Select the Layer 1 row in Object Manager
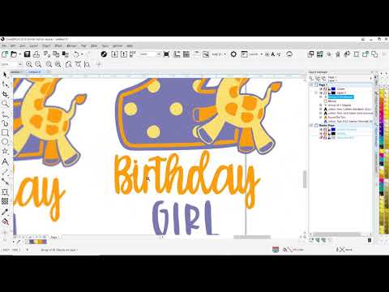Screen dimensions: 389x292 coord(341,92)
